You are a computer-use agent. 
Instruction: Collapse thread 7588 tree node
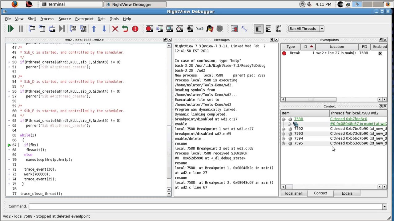[x=283, y=119]
